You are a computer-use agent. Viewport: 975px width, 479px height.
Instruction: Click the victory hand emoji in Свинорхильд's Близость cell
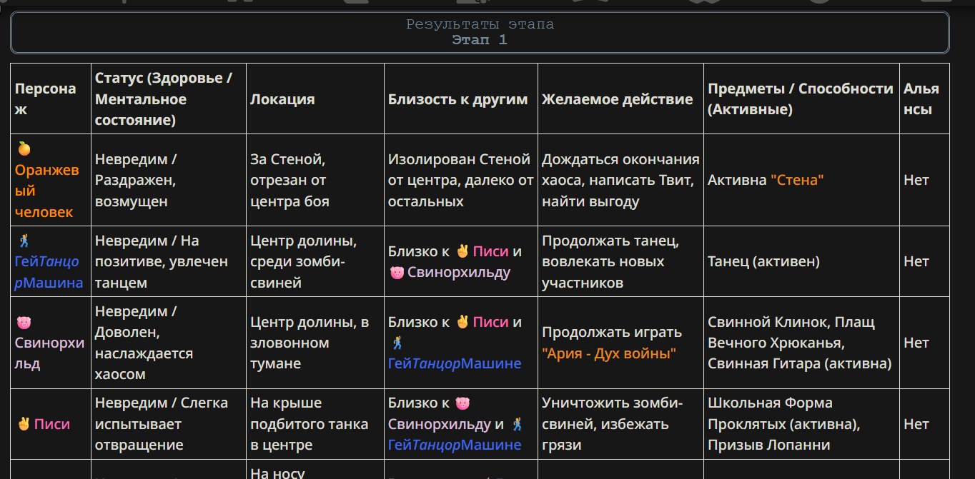pos(462,322)
